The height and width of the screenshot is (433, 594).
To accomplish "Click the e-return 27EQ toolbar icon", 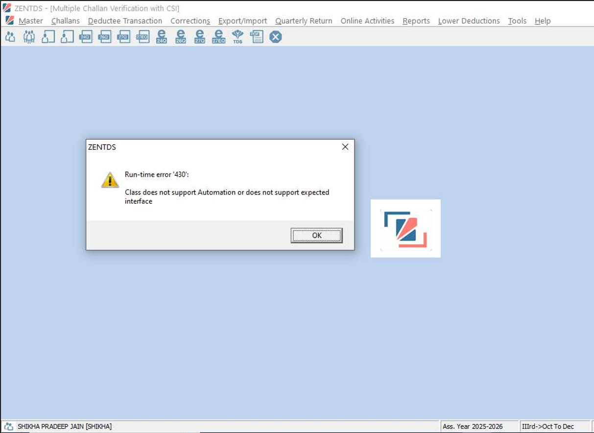I will [219, 37].
